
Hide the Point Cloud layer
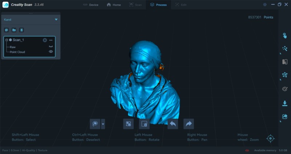pyautogui.click(x=51, y=52)
